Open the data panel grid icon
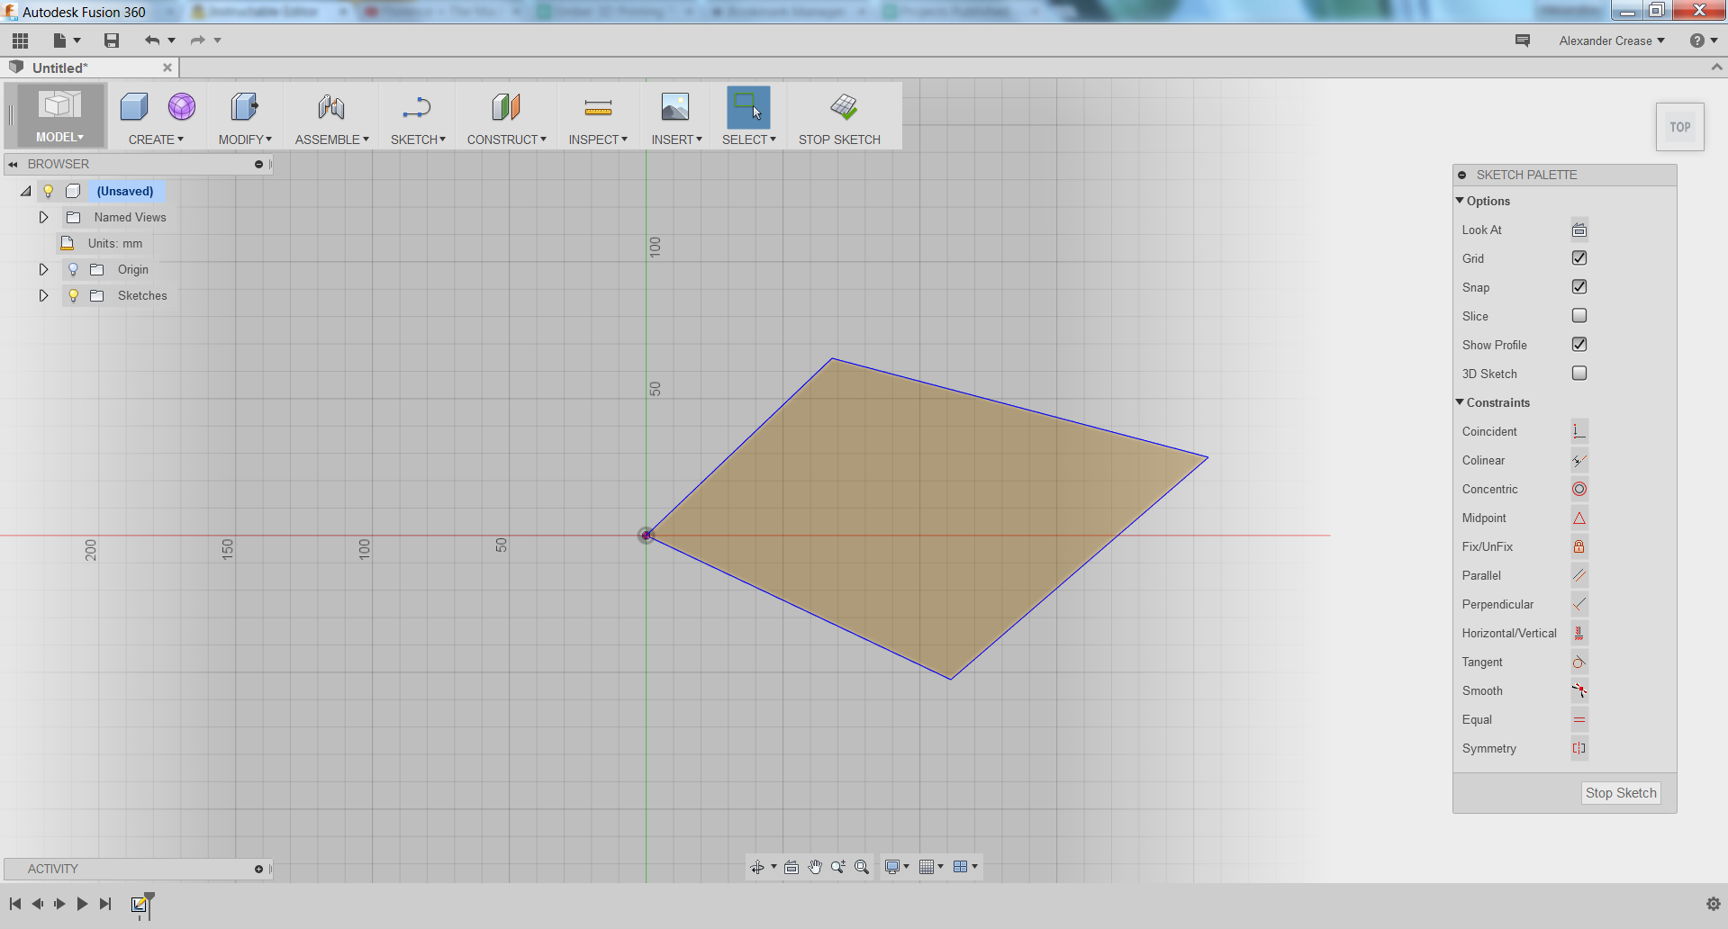 [20, 41]
